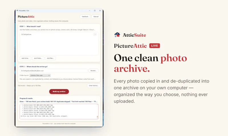Click log line IMG_2096.jpg
The image size is (228, 136).
pos(39,111)
